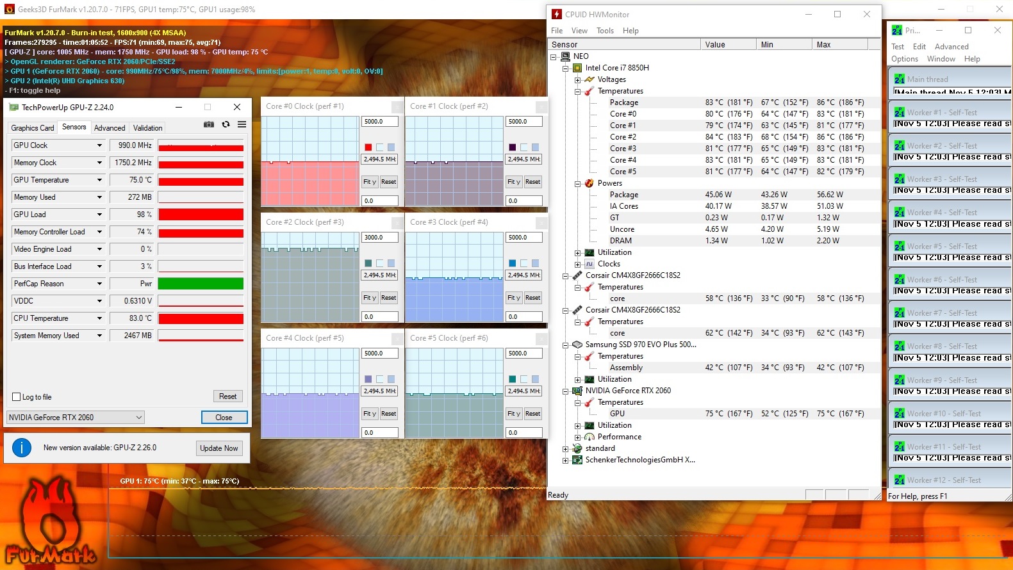Expand the Clocks node in HWMonitor
Image resolution: width=1013 pixels, height=570 pixels.
(x=578, y=265)
